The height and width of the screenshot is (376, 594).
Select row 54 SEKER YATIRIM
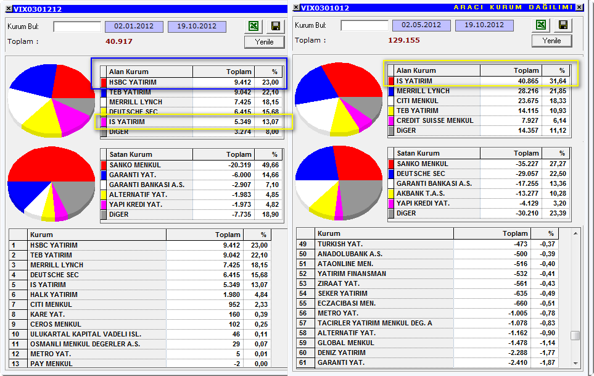coord(427,293)
